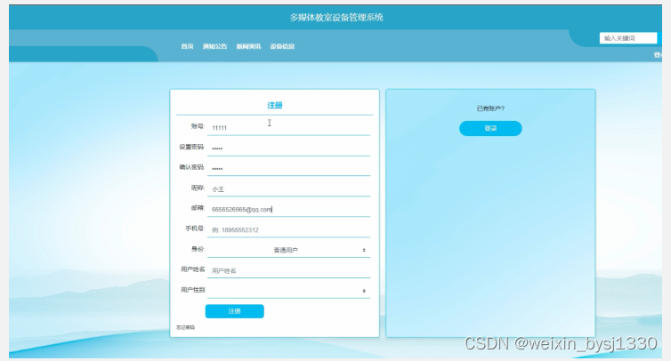The width and height of the screenshot is (671, 361).
Task: Select 设备信息 in the navigation bar
Action: pyautogui.click(x=282, y=46)
